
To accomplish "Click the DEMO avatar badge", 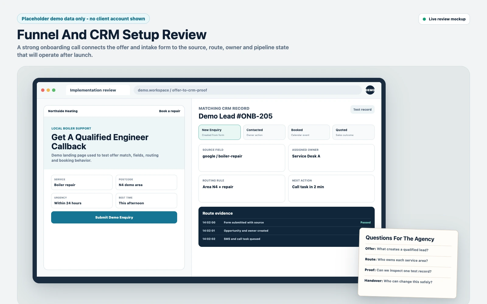I will pyautogui.click(x=370, y=90).
